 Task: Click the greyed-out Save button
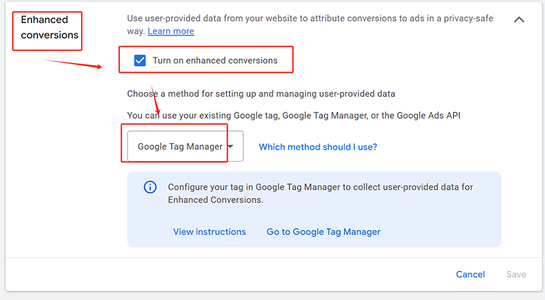(x=516, y=274)
